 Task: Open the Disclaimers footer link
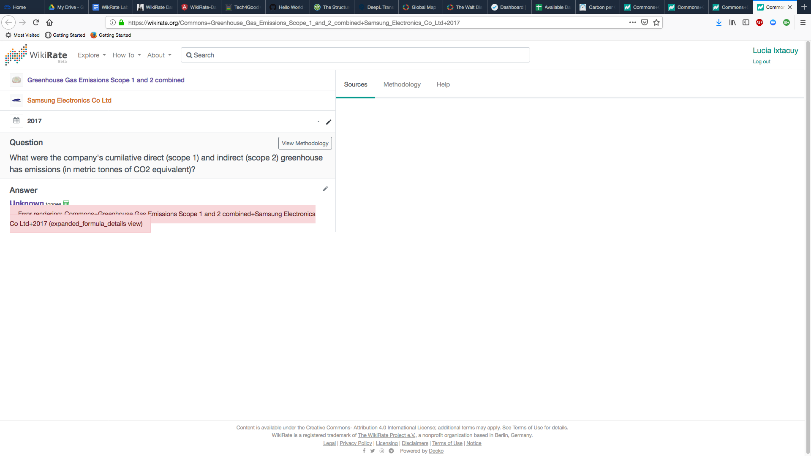pos(415,443)
